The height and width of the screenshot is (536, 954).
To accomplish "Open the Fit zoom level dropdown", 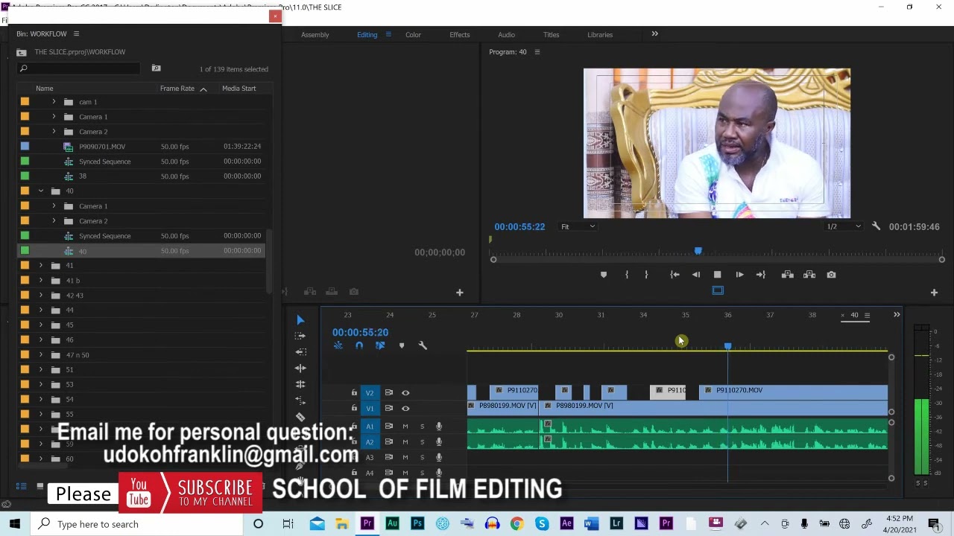I will 578,226.
